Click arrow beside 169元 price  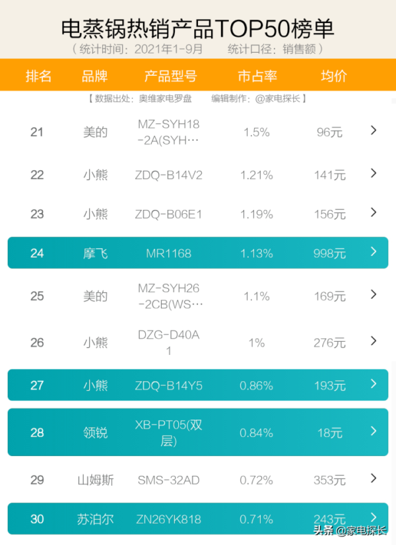coord(374,294)
